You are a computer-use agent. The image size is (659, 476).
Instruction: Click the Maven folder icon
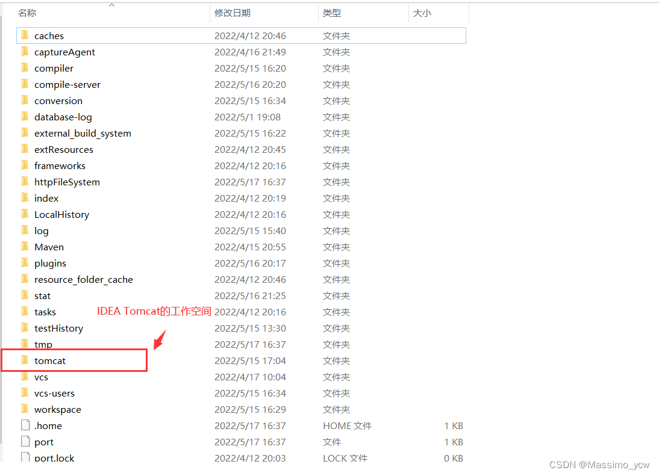click(25, 246)
